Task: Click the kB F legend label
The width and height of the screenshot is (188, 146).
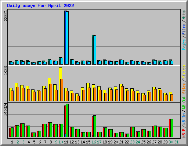Action: [x=184, y=133]
